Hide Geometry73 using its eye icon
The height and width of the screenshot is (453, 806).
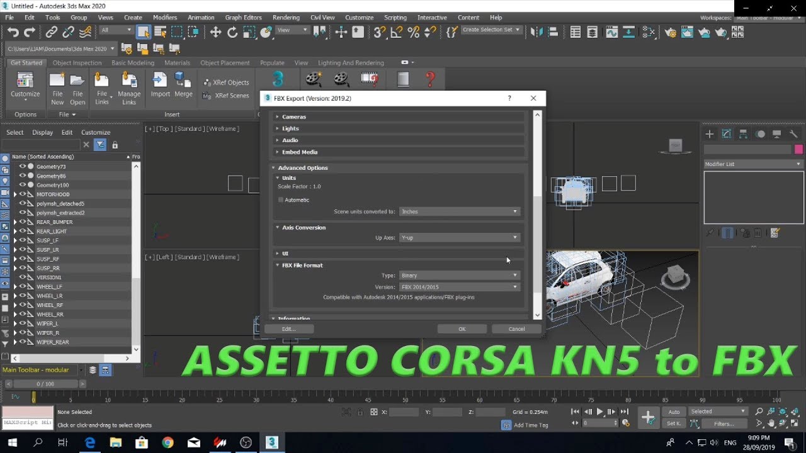(22, 167)
